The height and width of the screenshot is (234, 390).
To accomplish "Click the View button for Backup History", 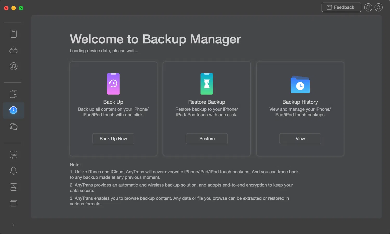I will tap(300, 139).
